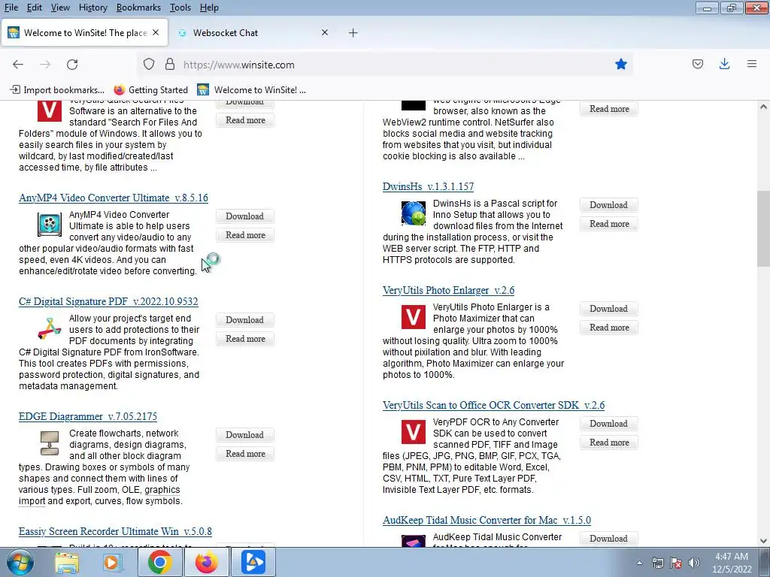Click the VeryUtils Photo Enlarger V icon
This screenshot has width=770, height=577.
414,317
